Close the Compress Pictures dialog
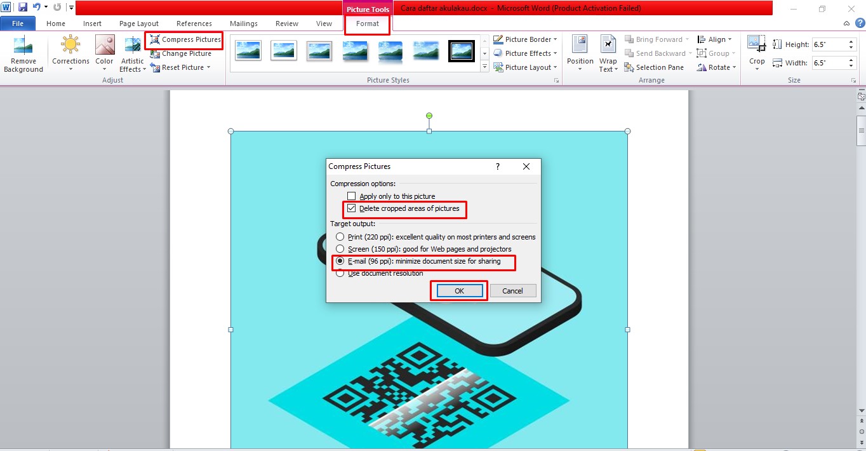The height and width of the screenshot is (451, 866). coord(526,166)
